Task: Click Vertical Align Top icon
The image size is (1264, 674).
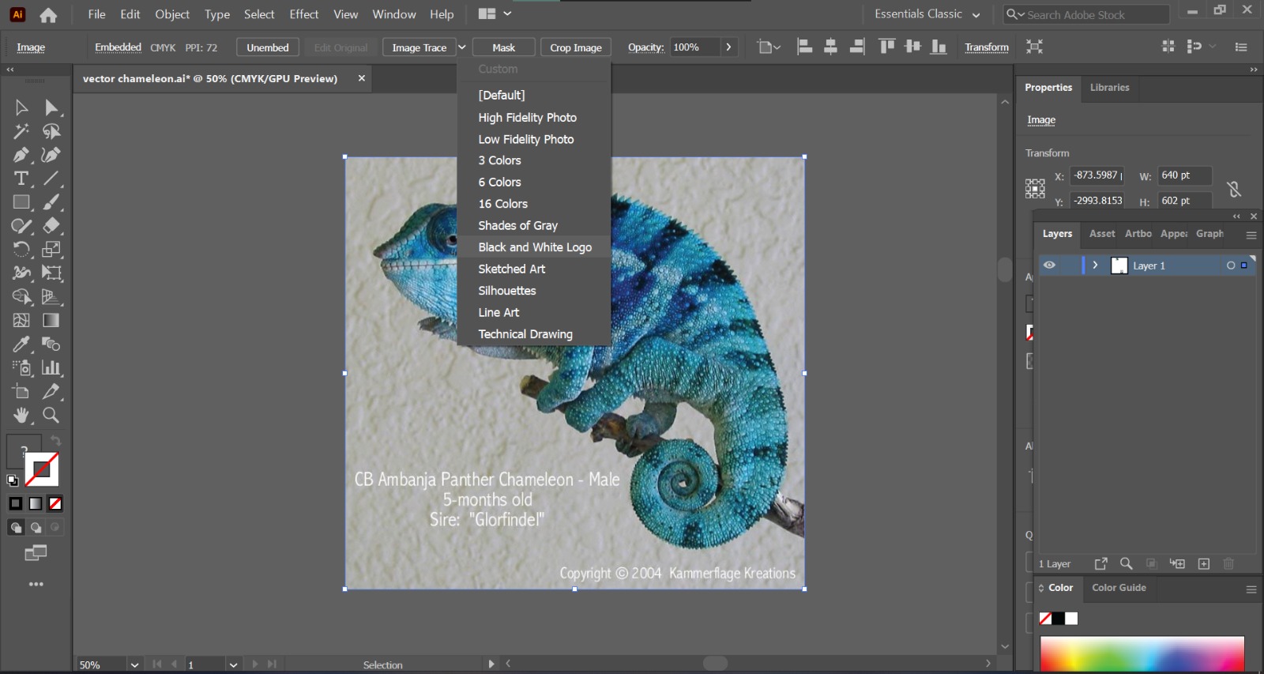Action: (887, 47)
